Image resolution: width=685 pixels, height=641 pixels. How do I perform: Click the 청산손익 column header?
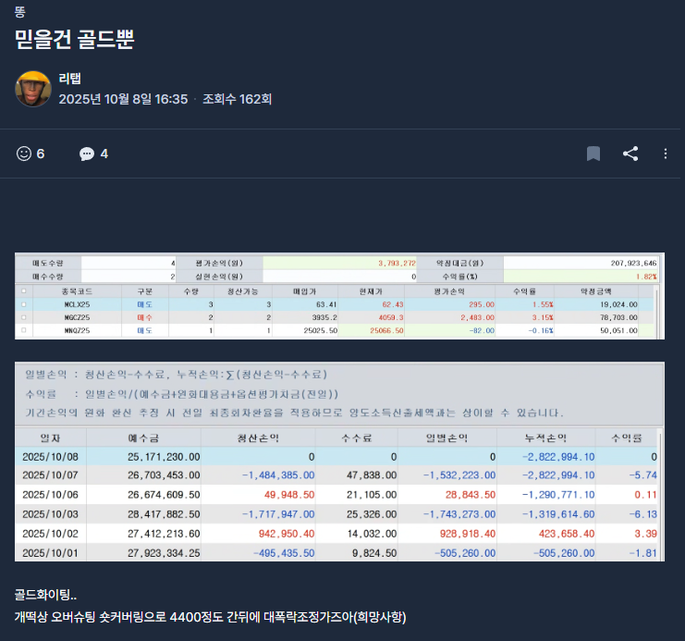pyautogui.click(x=258, y=438)
